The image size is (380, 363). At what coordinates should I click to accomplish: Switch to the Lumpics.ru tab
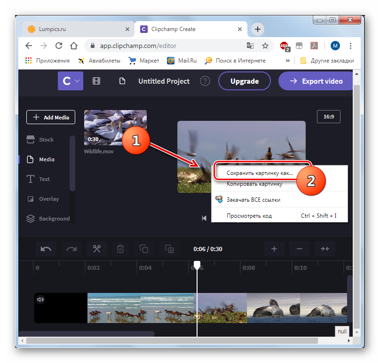(78, 29)
